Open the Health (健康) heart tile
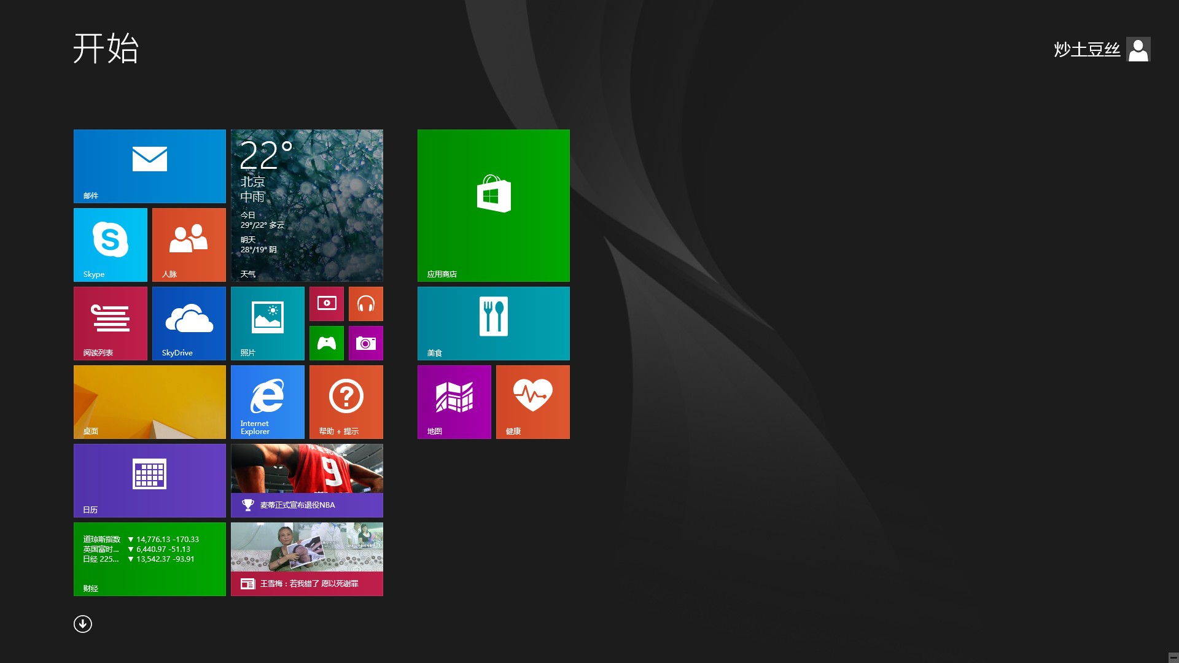The width and height of the screenshot is (1179, 663). (x=532, y=401)
